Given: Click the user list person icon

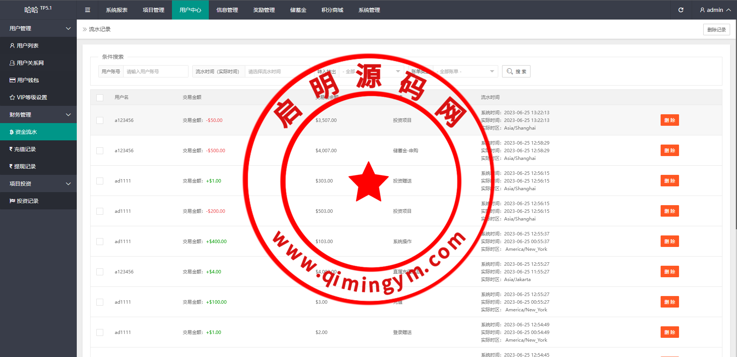Looking at the screenshot, I should pos(12,46).
